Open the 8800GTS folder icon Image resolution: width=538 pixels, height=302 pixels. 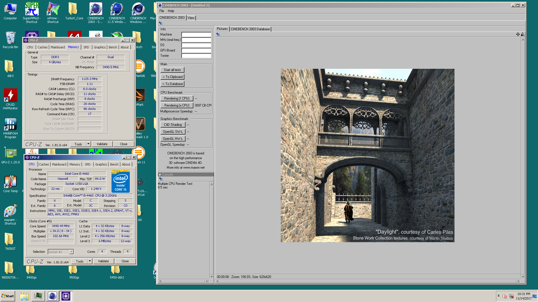[10, 270]
